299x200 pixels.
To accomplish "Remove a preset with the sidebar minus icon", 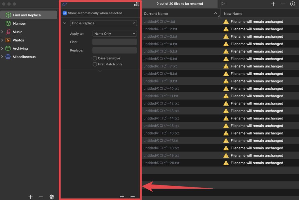I will tap(41, 197).
